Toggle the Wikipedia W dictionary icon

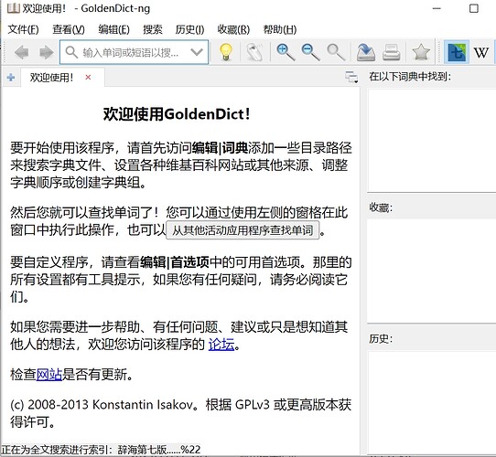coord(480,52)
